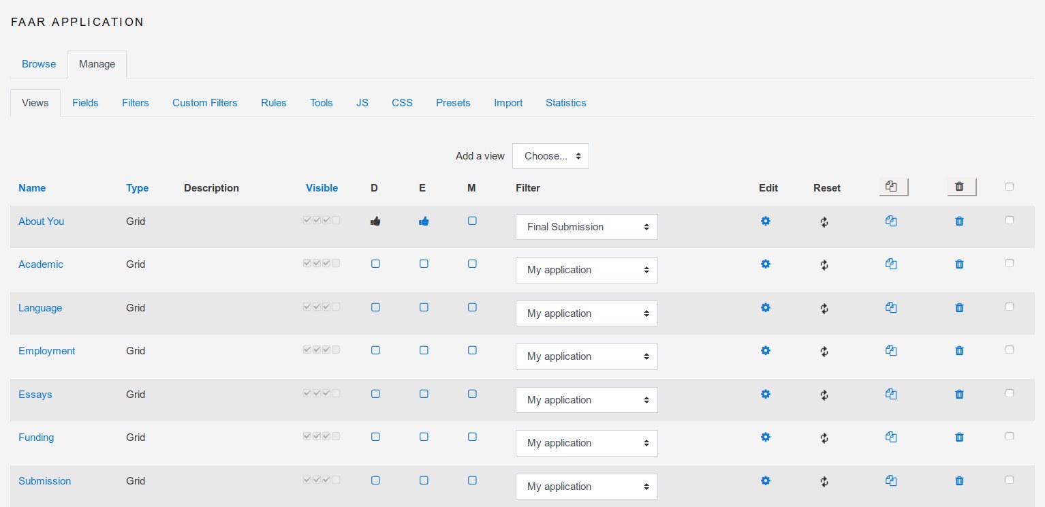
Task: Delete the Funding view
Action: point(959,437)
